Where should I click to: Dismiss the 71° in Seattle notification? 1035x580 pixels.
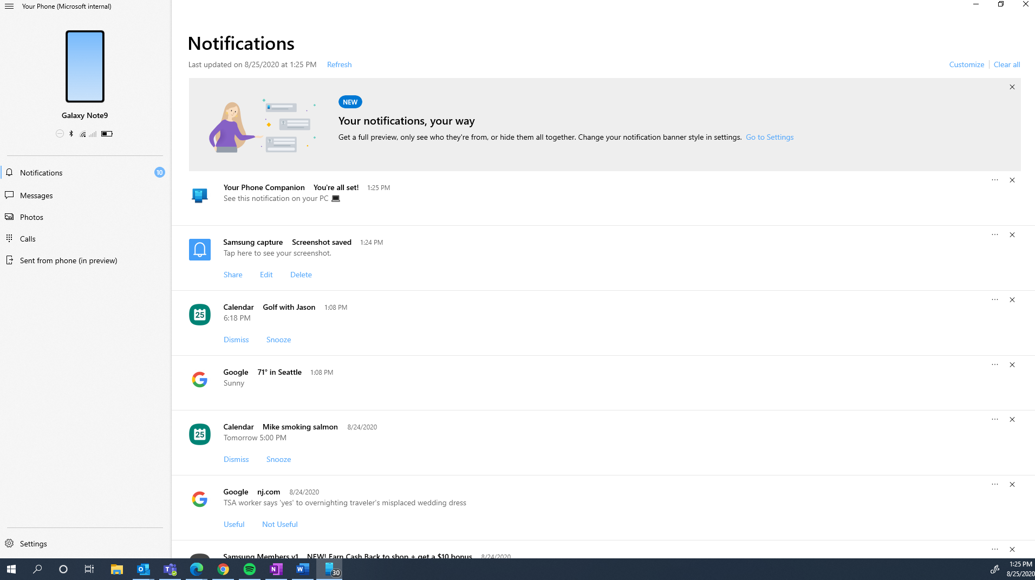click(x=1012, y=365)
